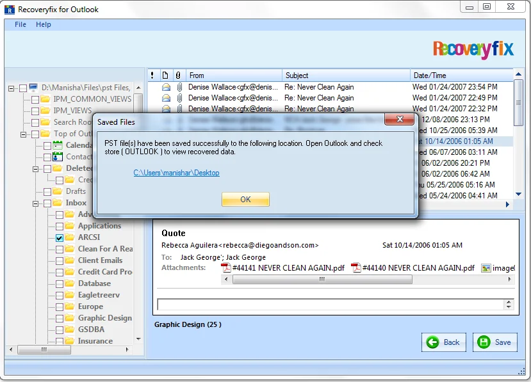Click the GSDBA folder icon
Screen dimensions: 531x382
coord(70,330)
